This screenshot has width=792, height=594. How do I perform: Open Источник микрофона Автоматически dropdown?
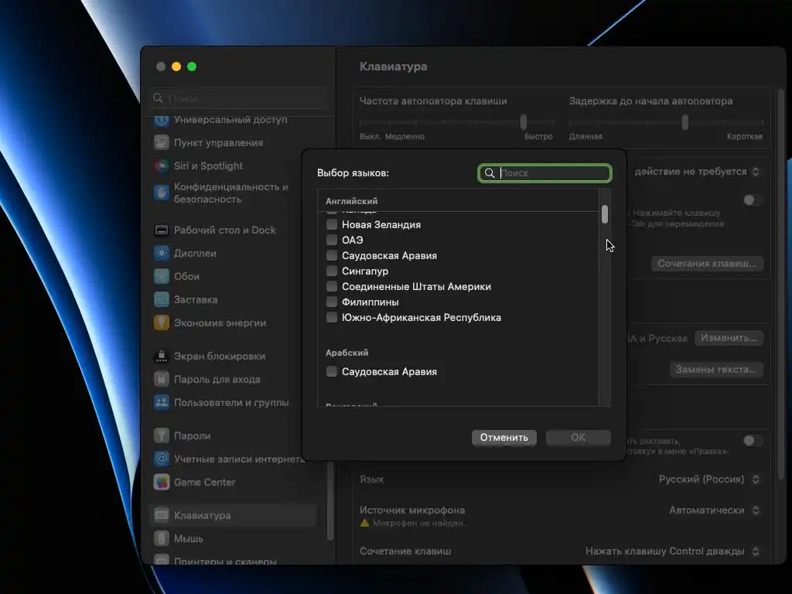(x=714, y=510)
